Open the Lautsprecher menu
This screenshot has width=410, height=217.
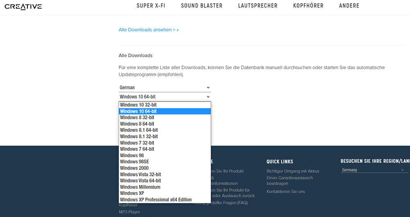point(257,6)
